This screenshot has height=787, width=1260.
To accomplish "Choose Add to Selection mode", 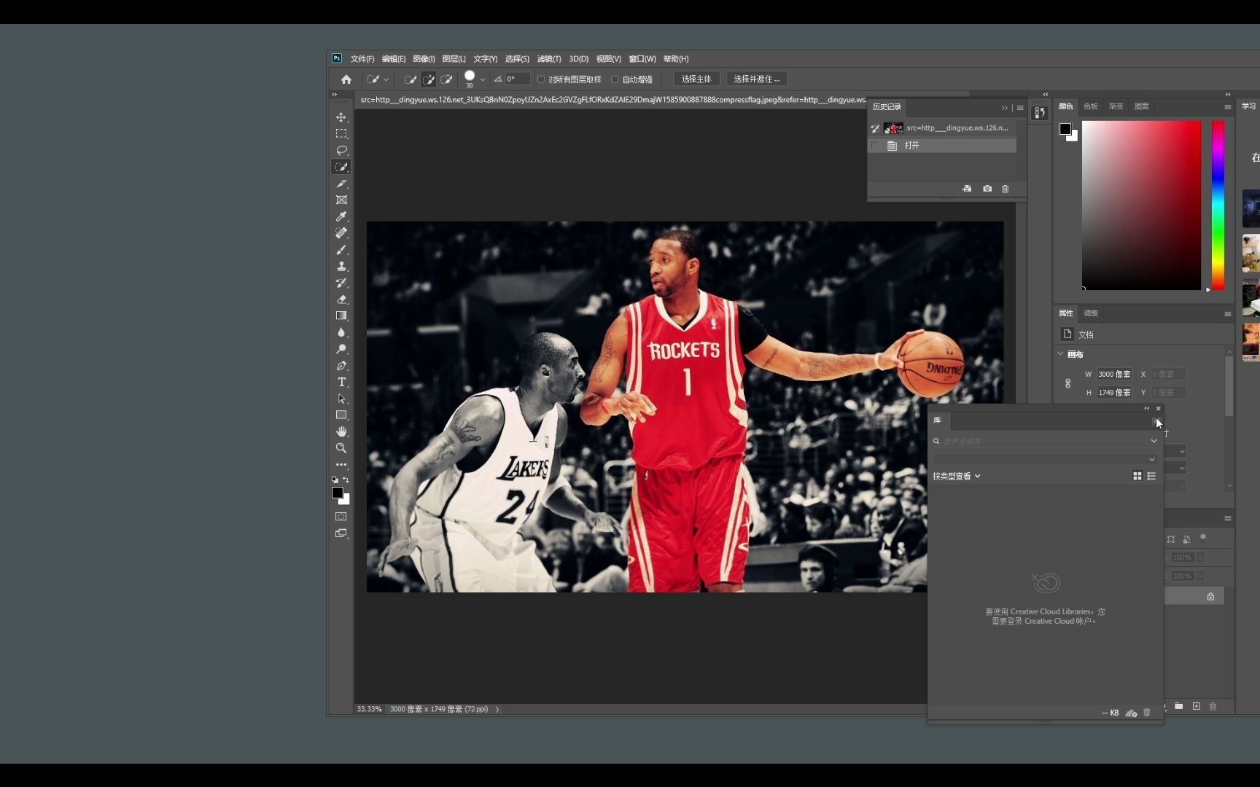I will click(x=429, y=79).
